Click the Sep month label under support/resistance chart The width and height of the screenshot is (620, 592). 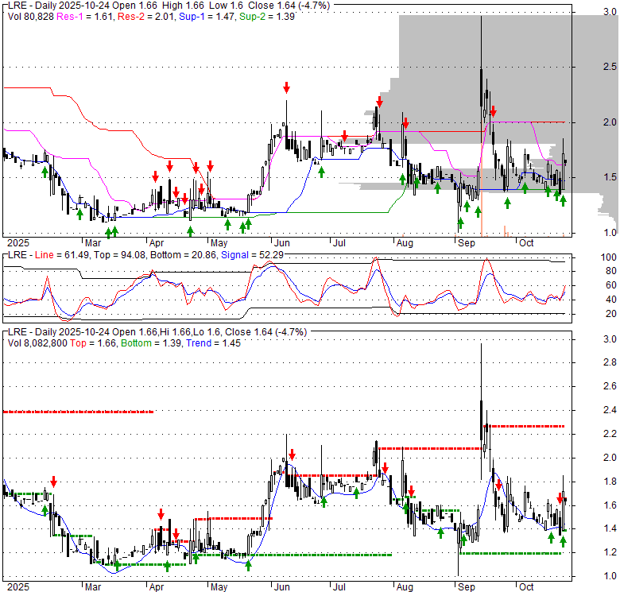tap(467, 243)
